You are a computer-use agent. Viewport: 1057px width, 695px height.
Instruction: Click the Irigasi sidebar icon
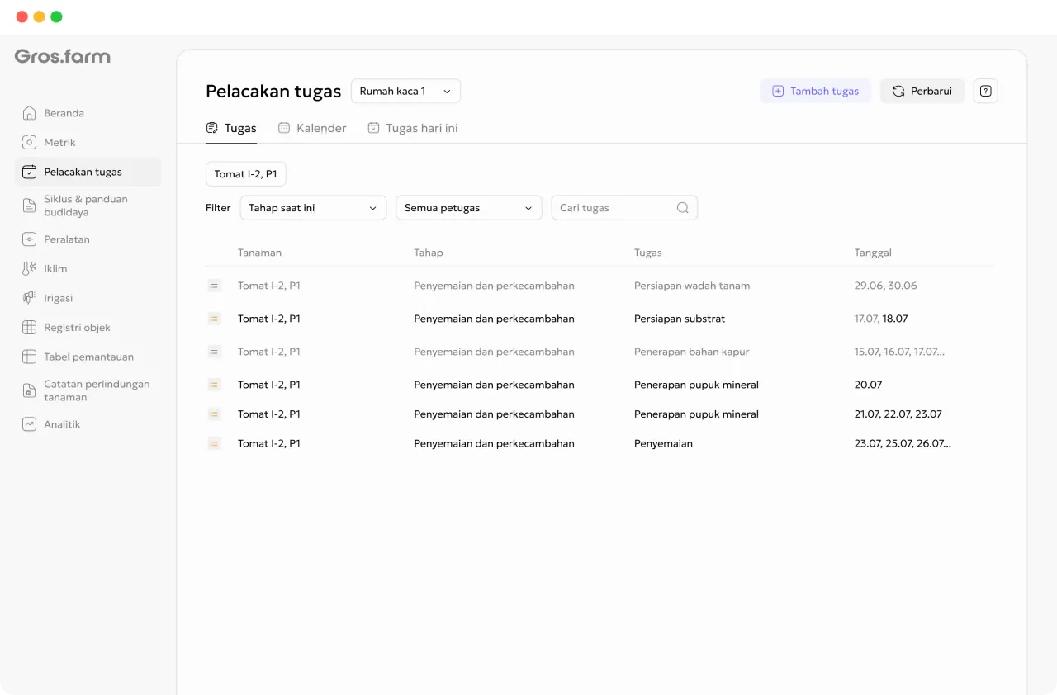(29, 298)
